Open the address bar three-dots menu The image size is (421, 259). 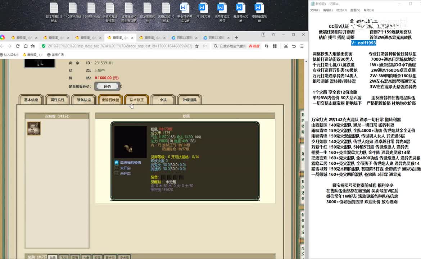click(205, 46)
